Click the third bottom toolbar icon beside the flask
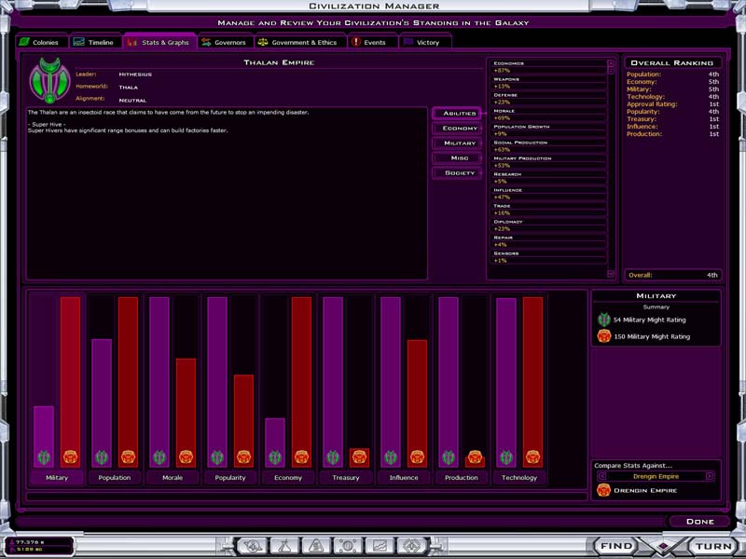The height and width of the screenshot is (559, 746). click(316, 546)
